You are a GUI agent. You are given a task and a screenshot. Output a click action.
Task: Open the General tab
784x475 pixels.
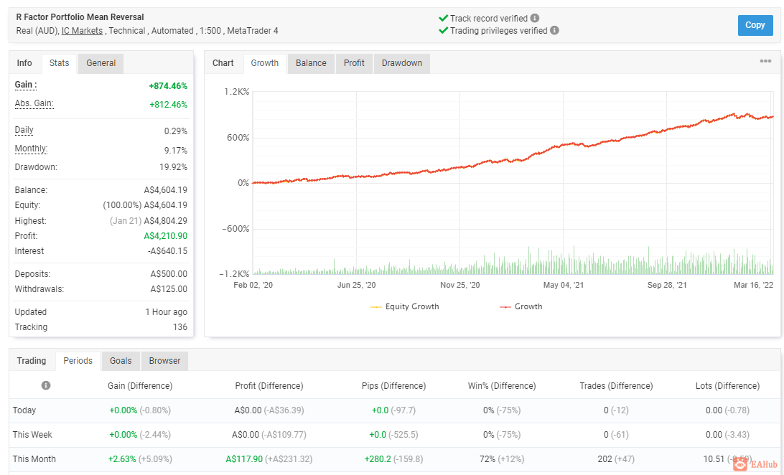point(101,63)
